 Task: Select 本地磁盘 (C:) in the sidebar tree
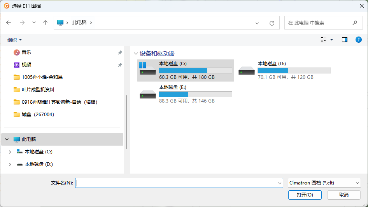(x=39, y=152)
